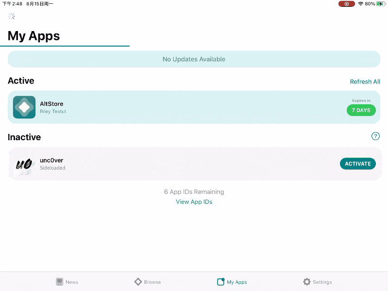Activate the unc0ver app
388x291 pixels.
[x=357, y=163]
